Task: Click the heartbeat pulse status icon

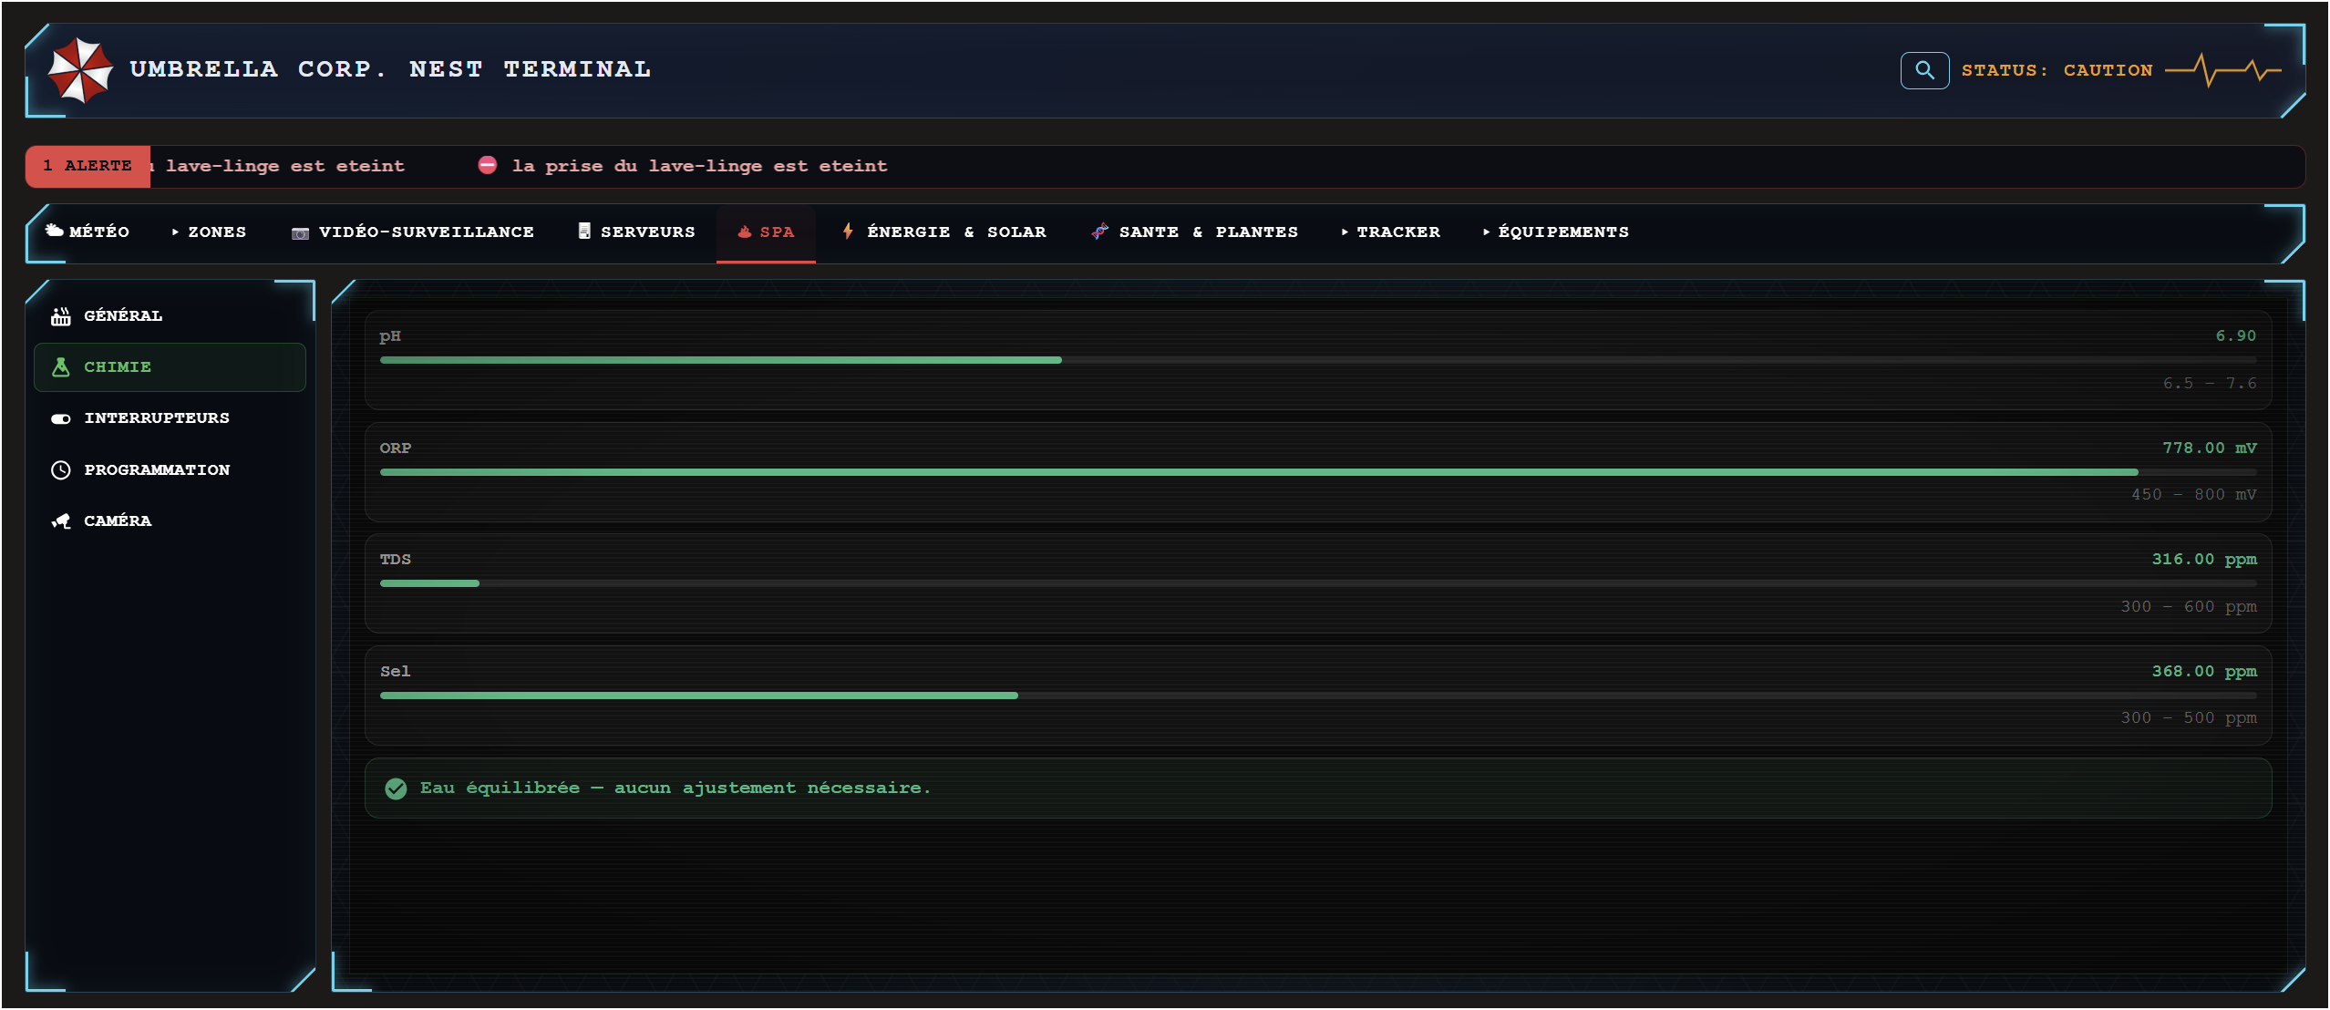Action: coord(2223,70)
